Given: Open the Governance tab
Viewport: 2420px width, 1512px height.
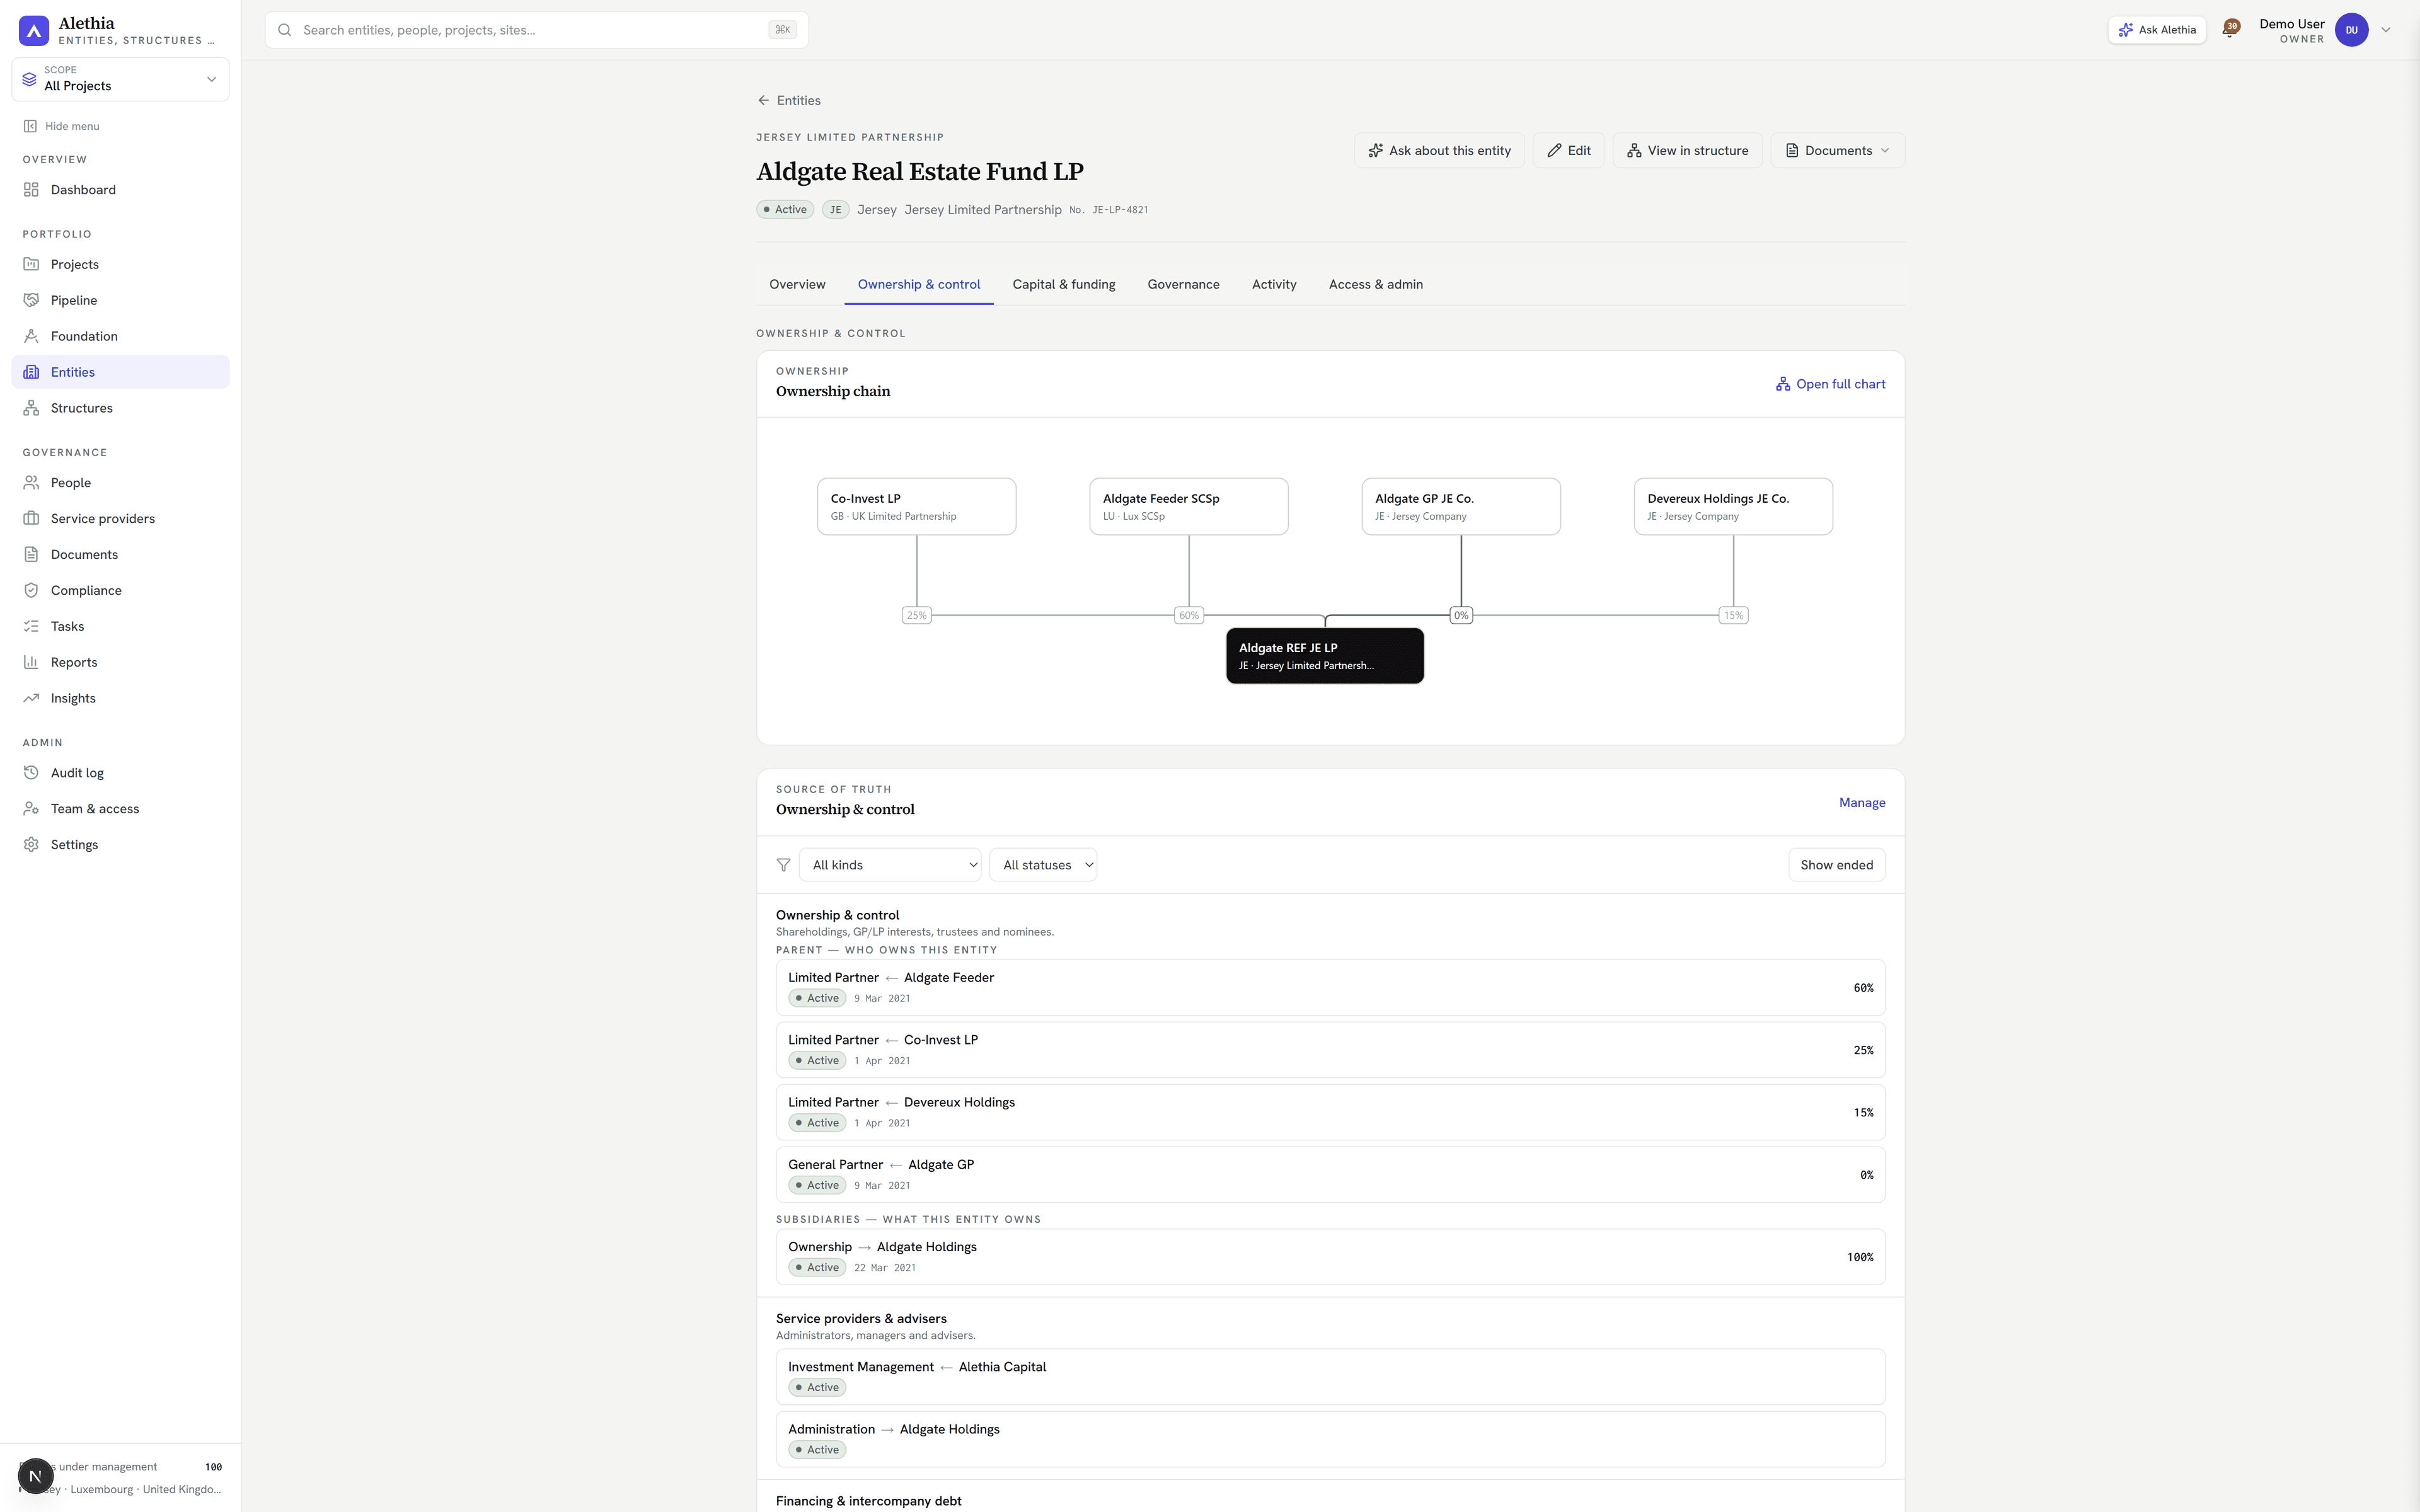Looking at the screenshot, I should point(1183,285).
